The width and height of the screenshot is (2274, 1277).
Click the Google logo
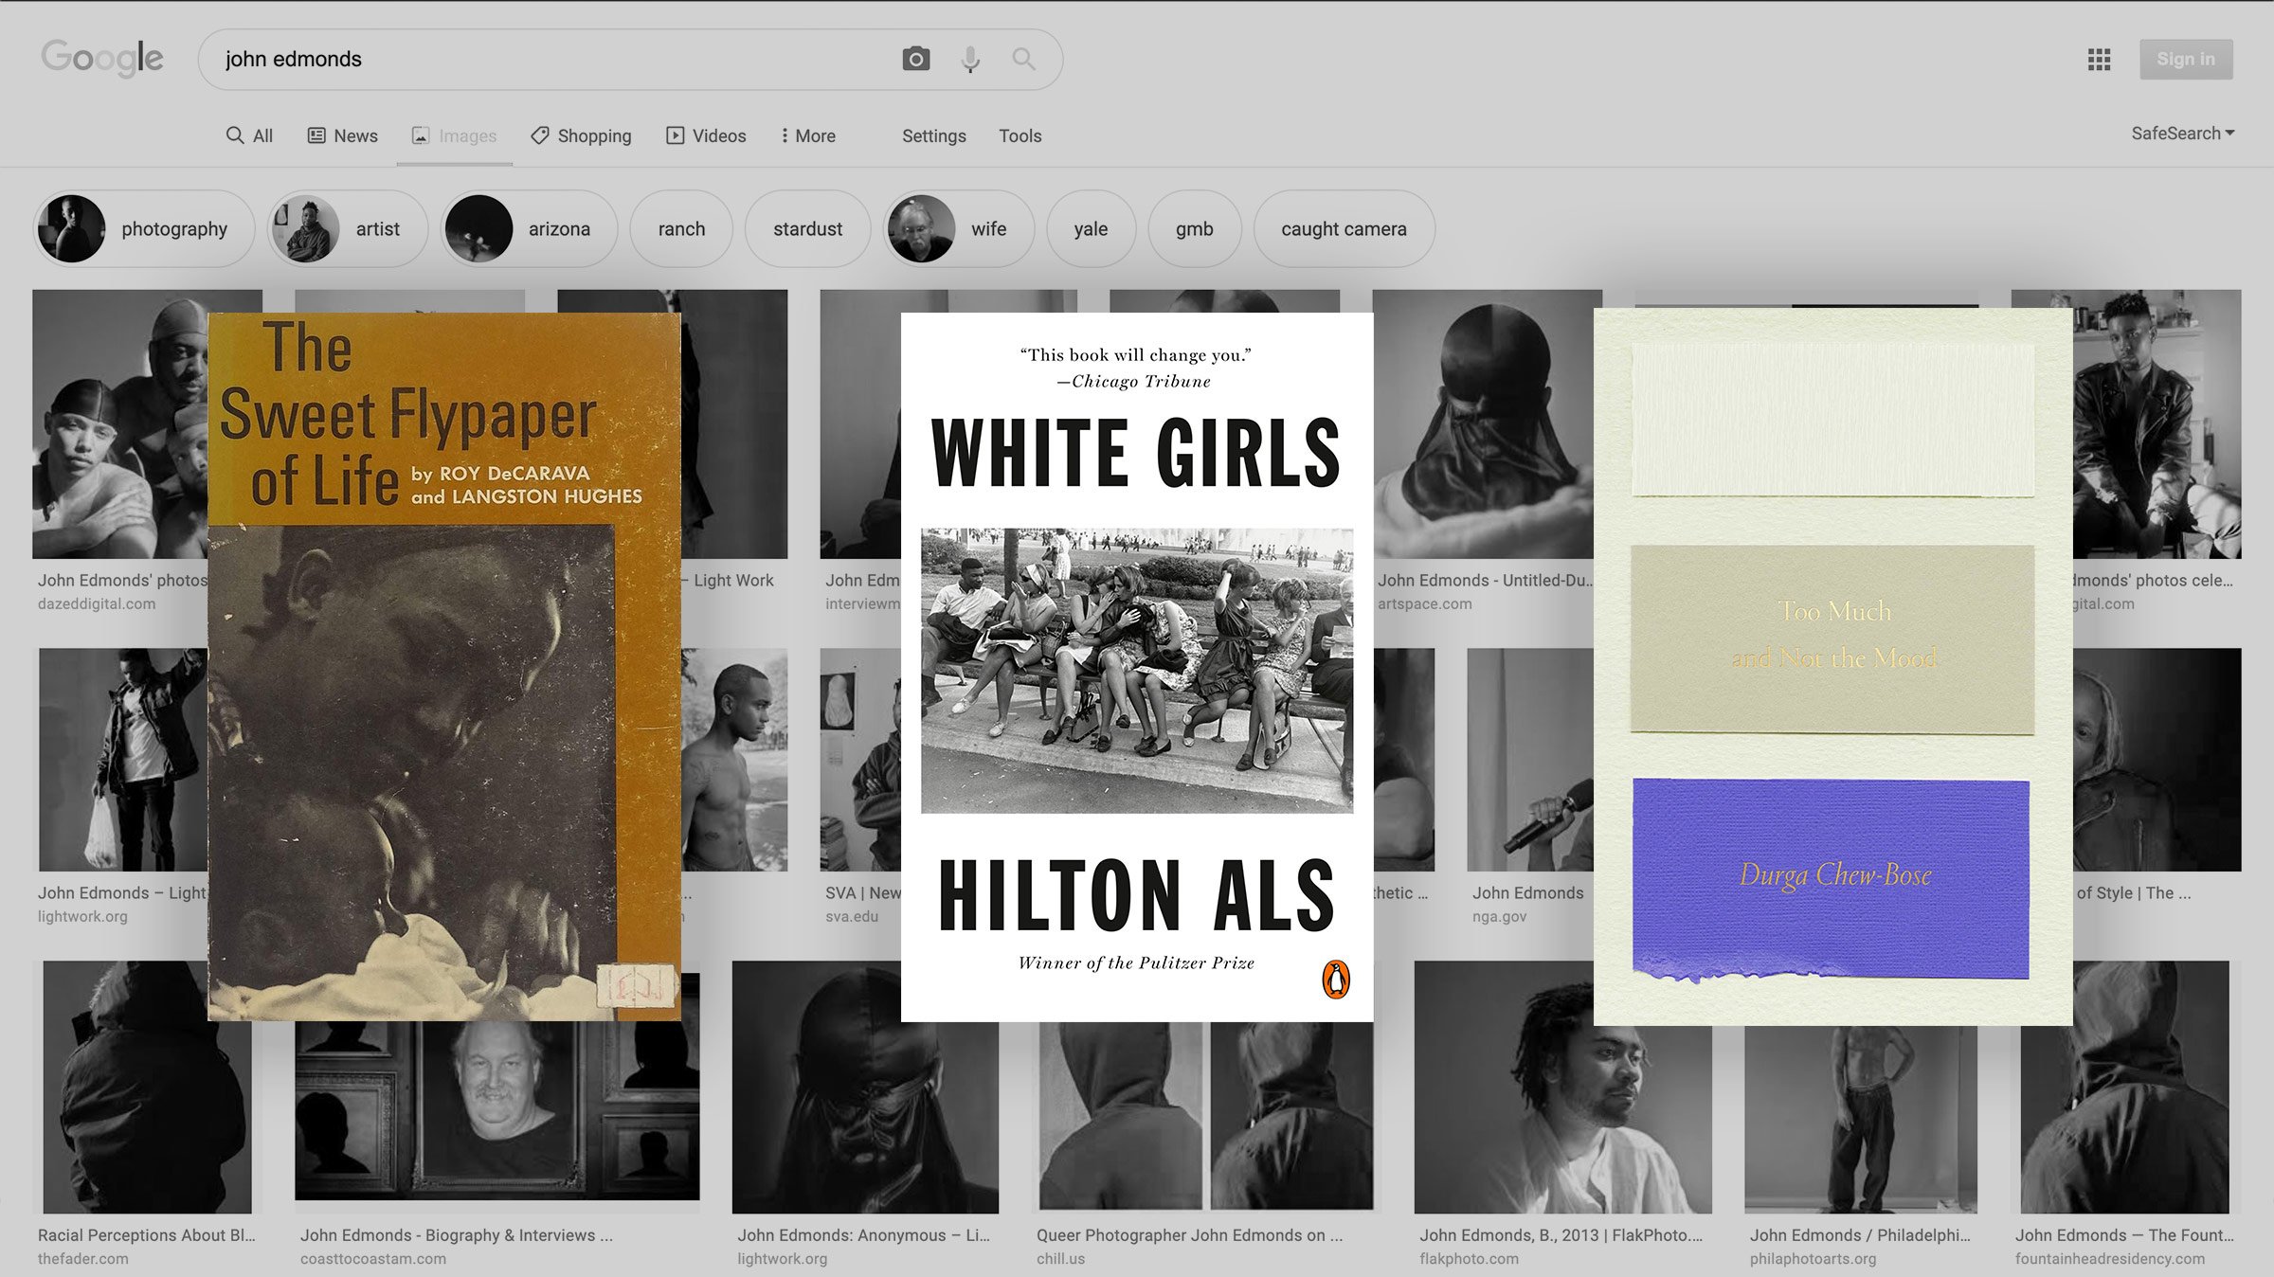(x=102, y=59)
